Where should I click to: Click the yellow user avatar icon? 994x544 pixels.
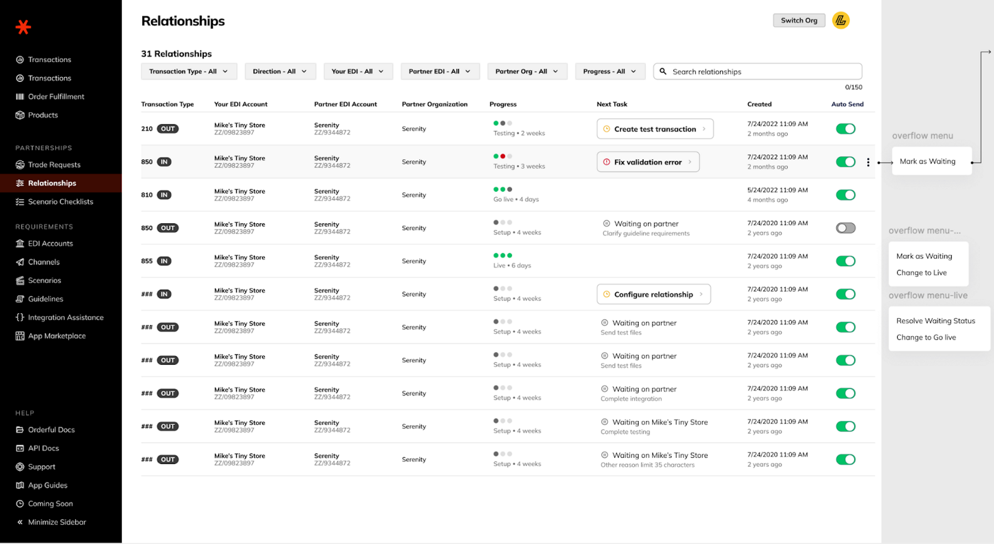click(840, 20)
